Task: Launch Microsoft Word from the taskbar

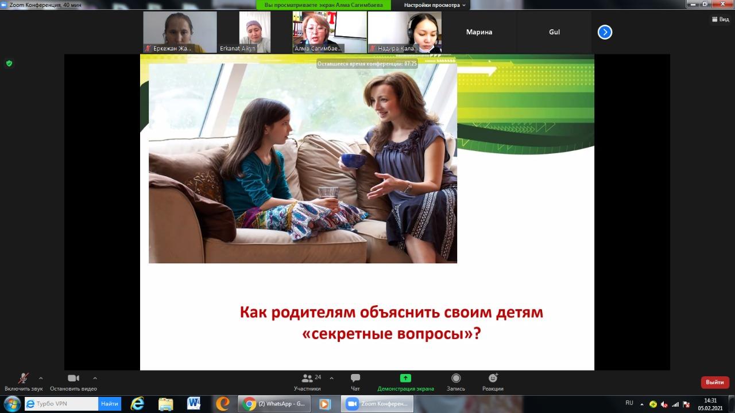Action: click(194, 404)
